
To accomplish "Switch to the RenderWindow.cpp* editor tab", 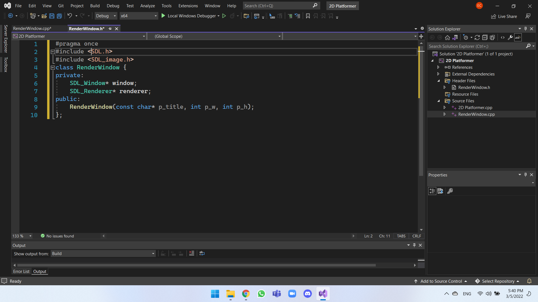I will point(32,29).
